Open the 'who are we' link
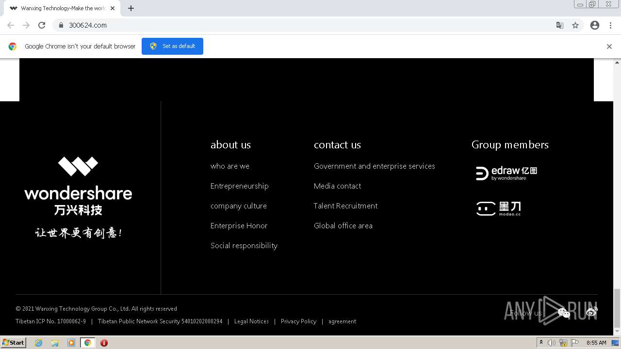 pos(230,166)
